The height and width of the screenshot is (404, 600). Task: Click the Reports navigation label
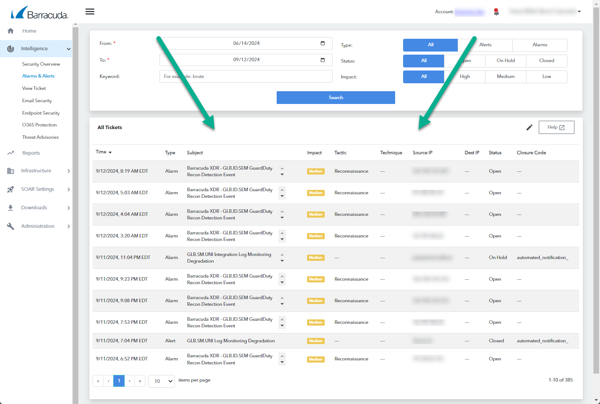[x=31, y=153]
